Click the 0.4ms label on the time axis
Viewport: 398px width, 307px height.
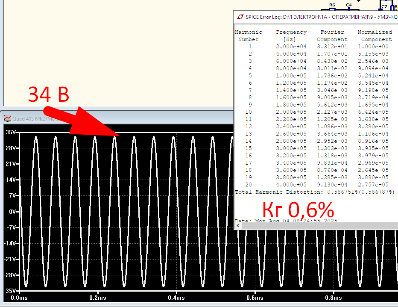pos(176,298)
